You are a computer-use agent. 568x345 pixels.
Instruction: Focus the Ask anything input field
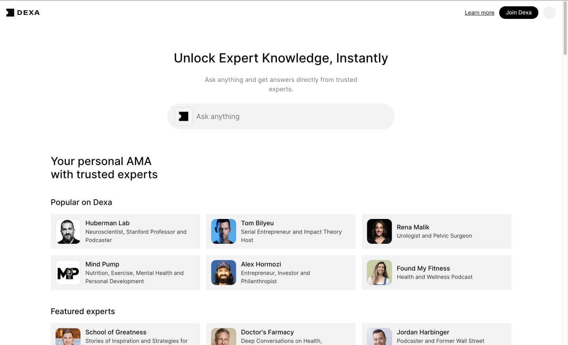(x=292, y=117)
